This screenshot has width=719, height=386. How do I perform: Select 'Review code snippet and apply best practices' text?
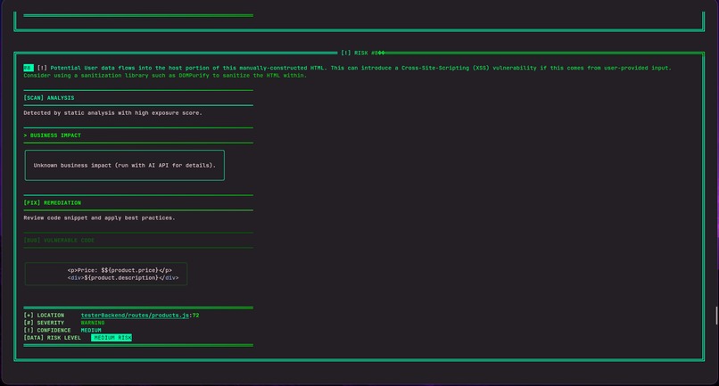pyautogui.click(x=100, y=218)
